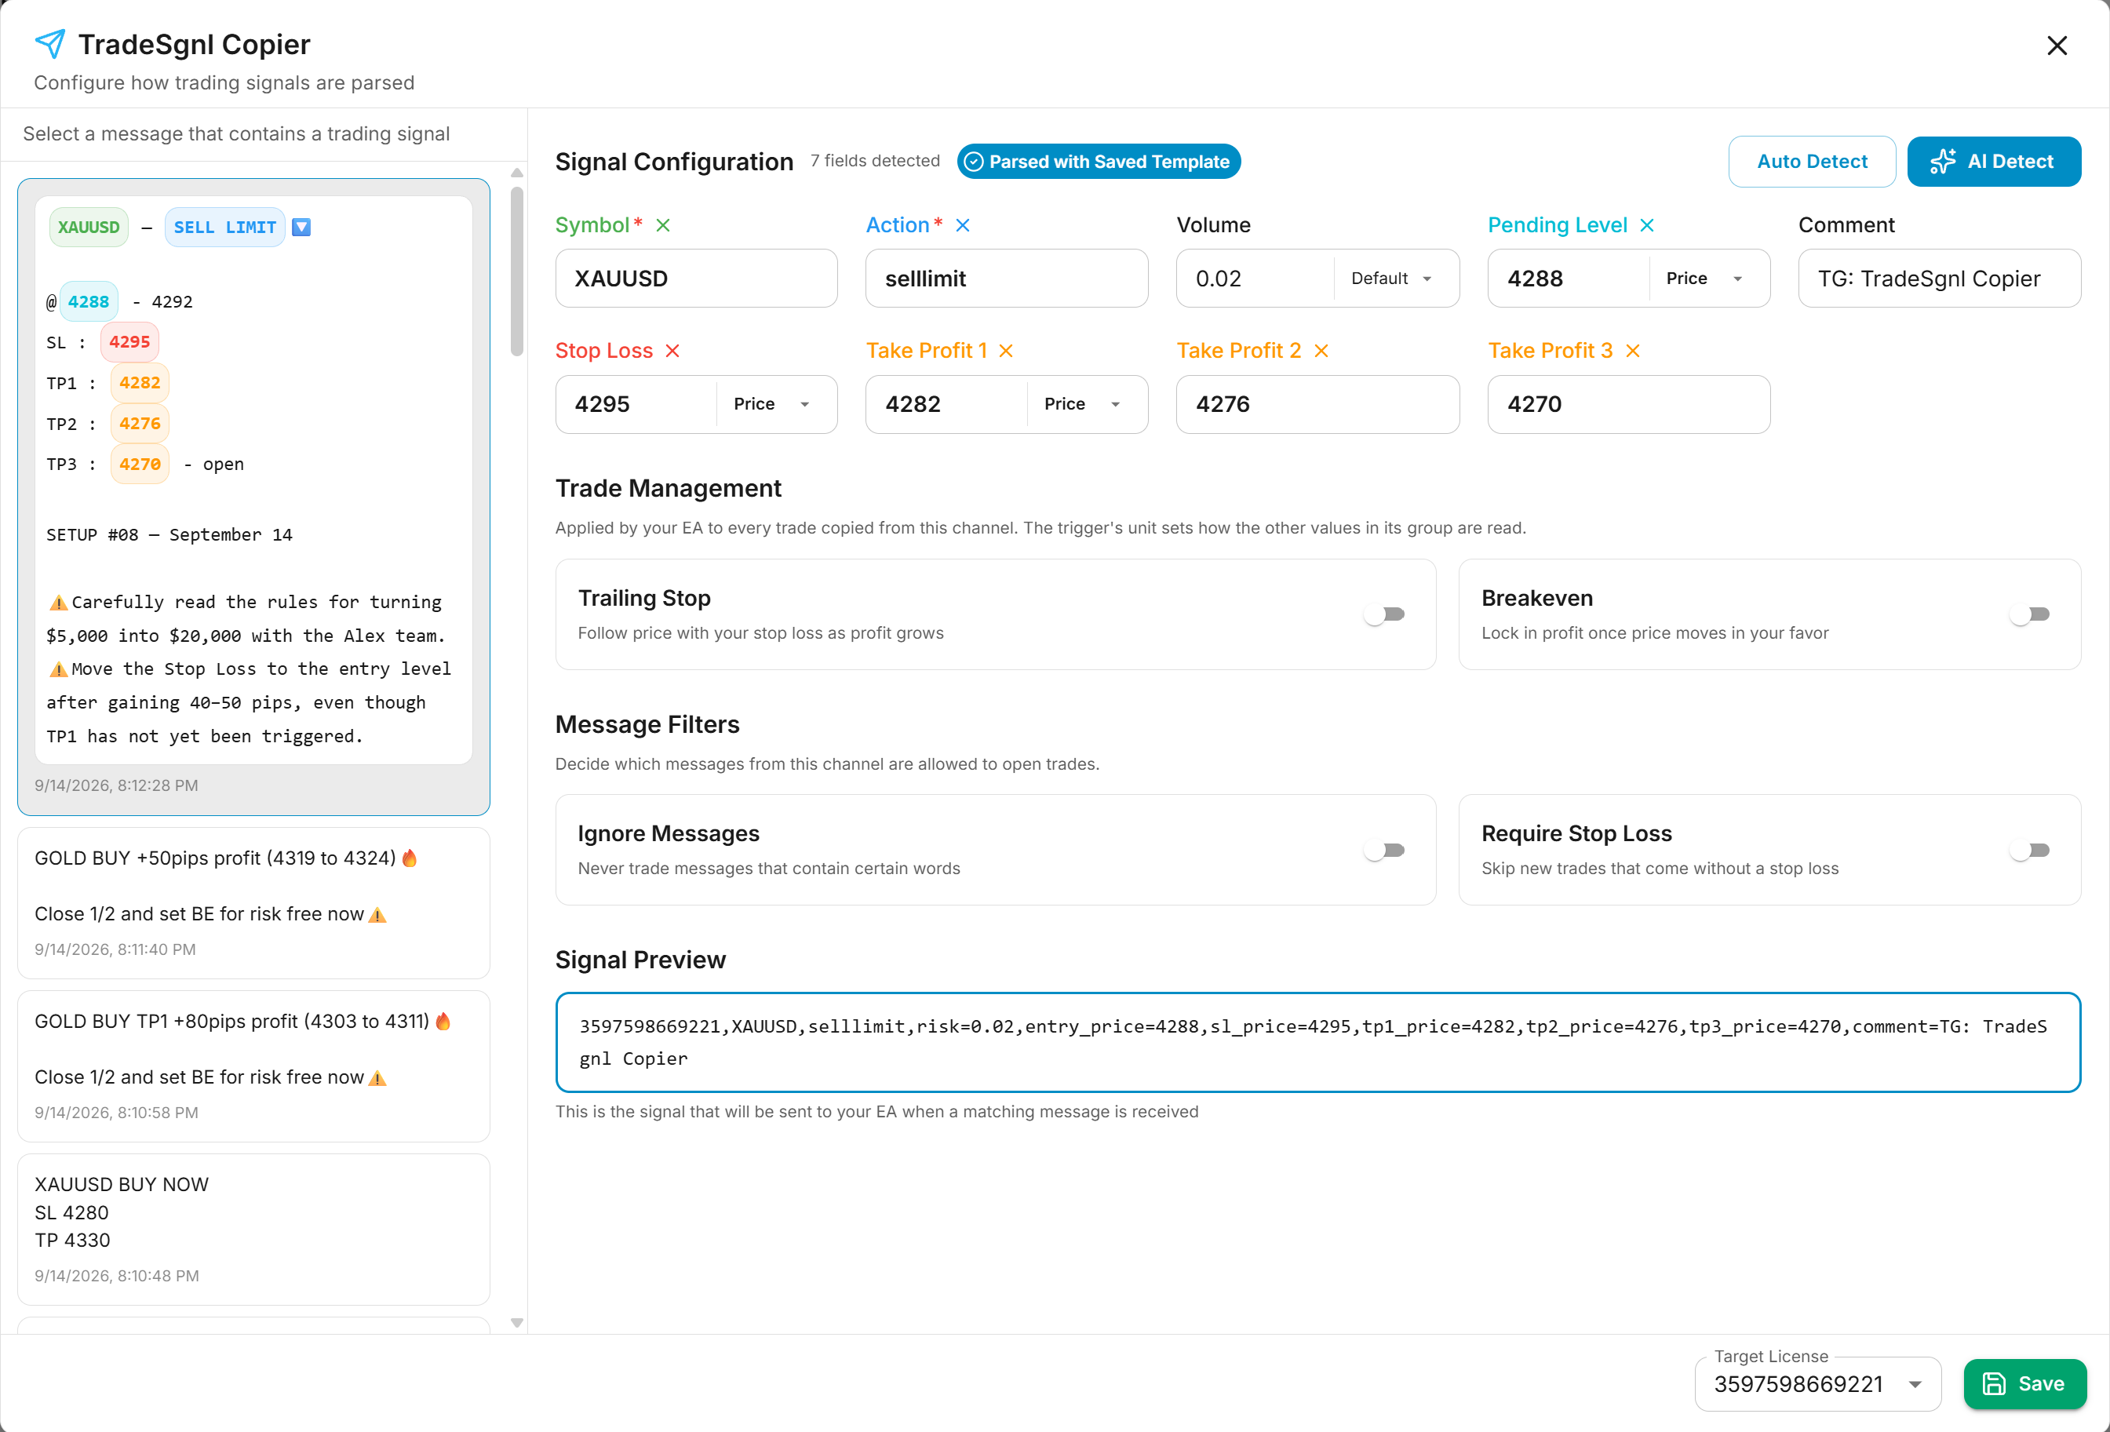Viewport: 2110px width, 1432px height.
Task: Remove the Take Profit 1 mapping
Action: coord(1006,351)
